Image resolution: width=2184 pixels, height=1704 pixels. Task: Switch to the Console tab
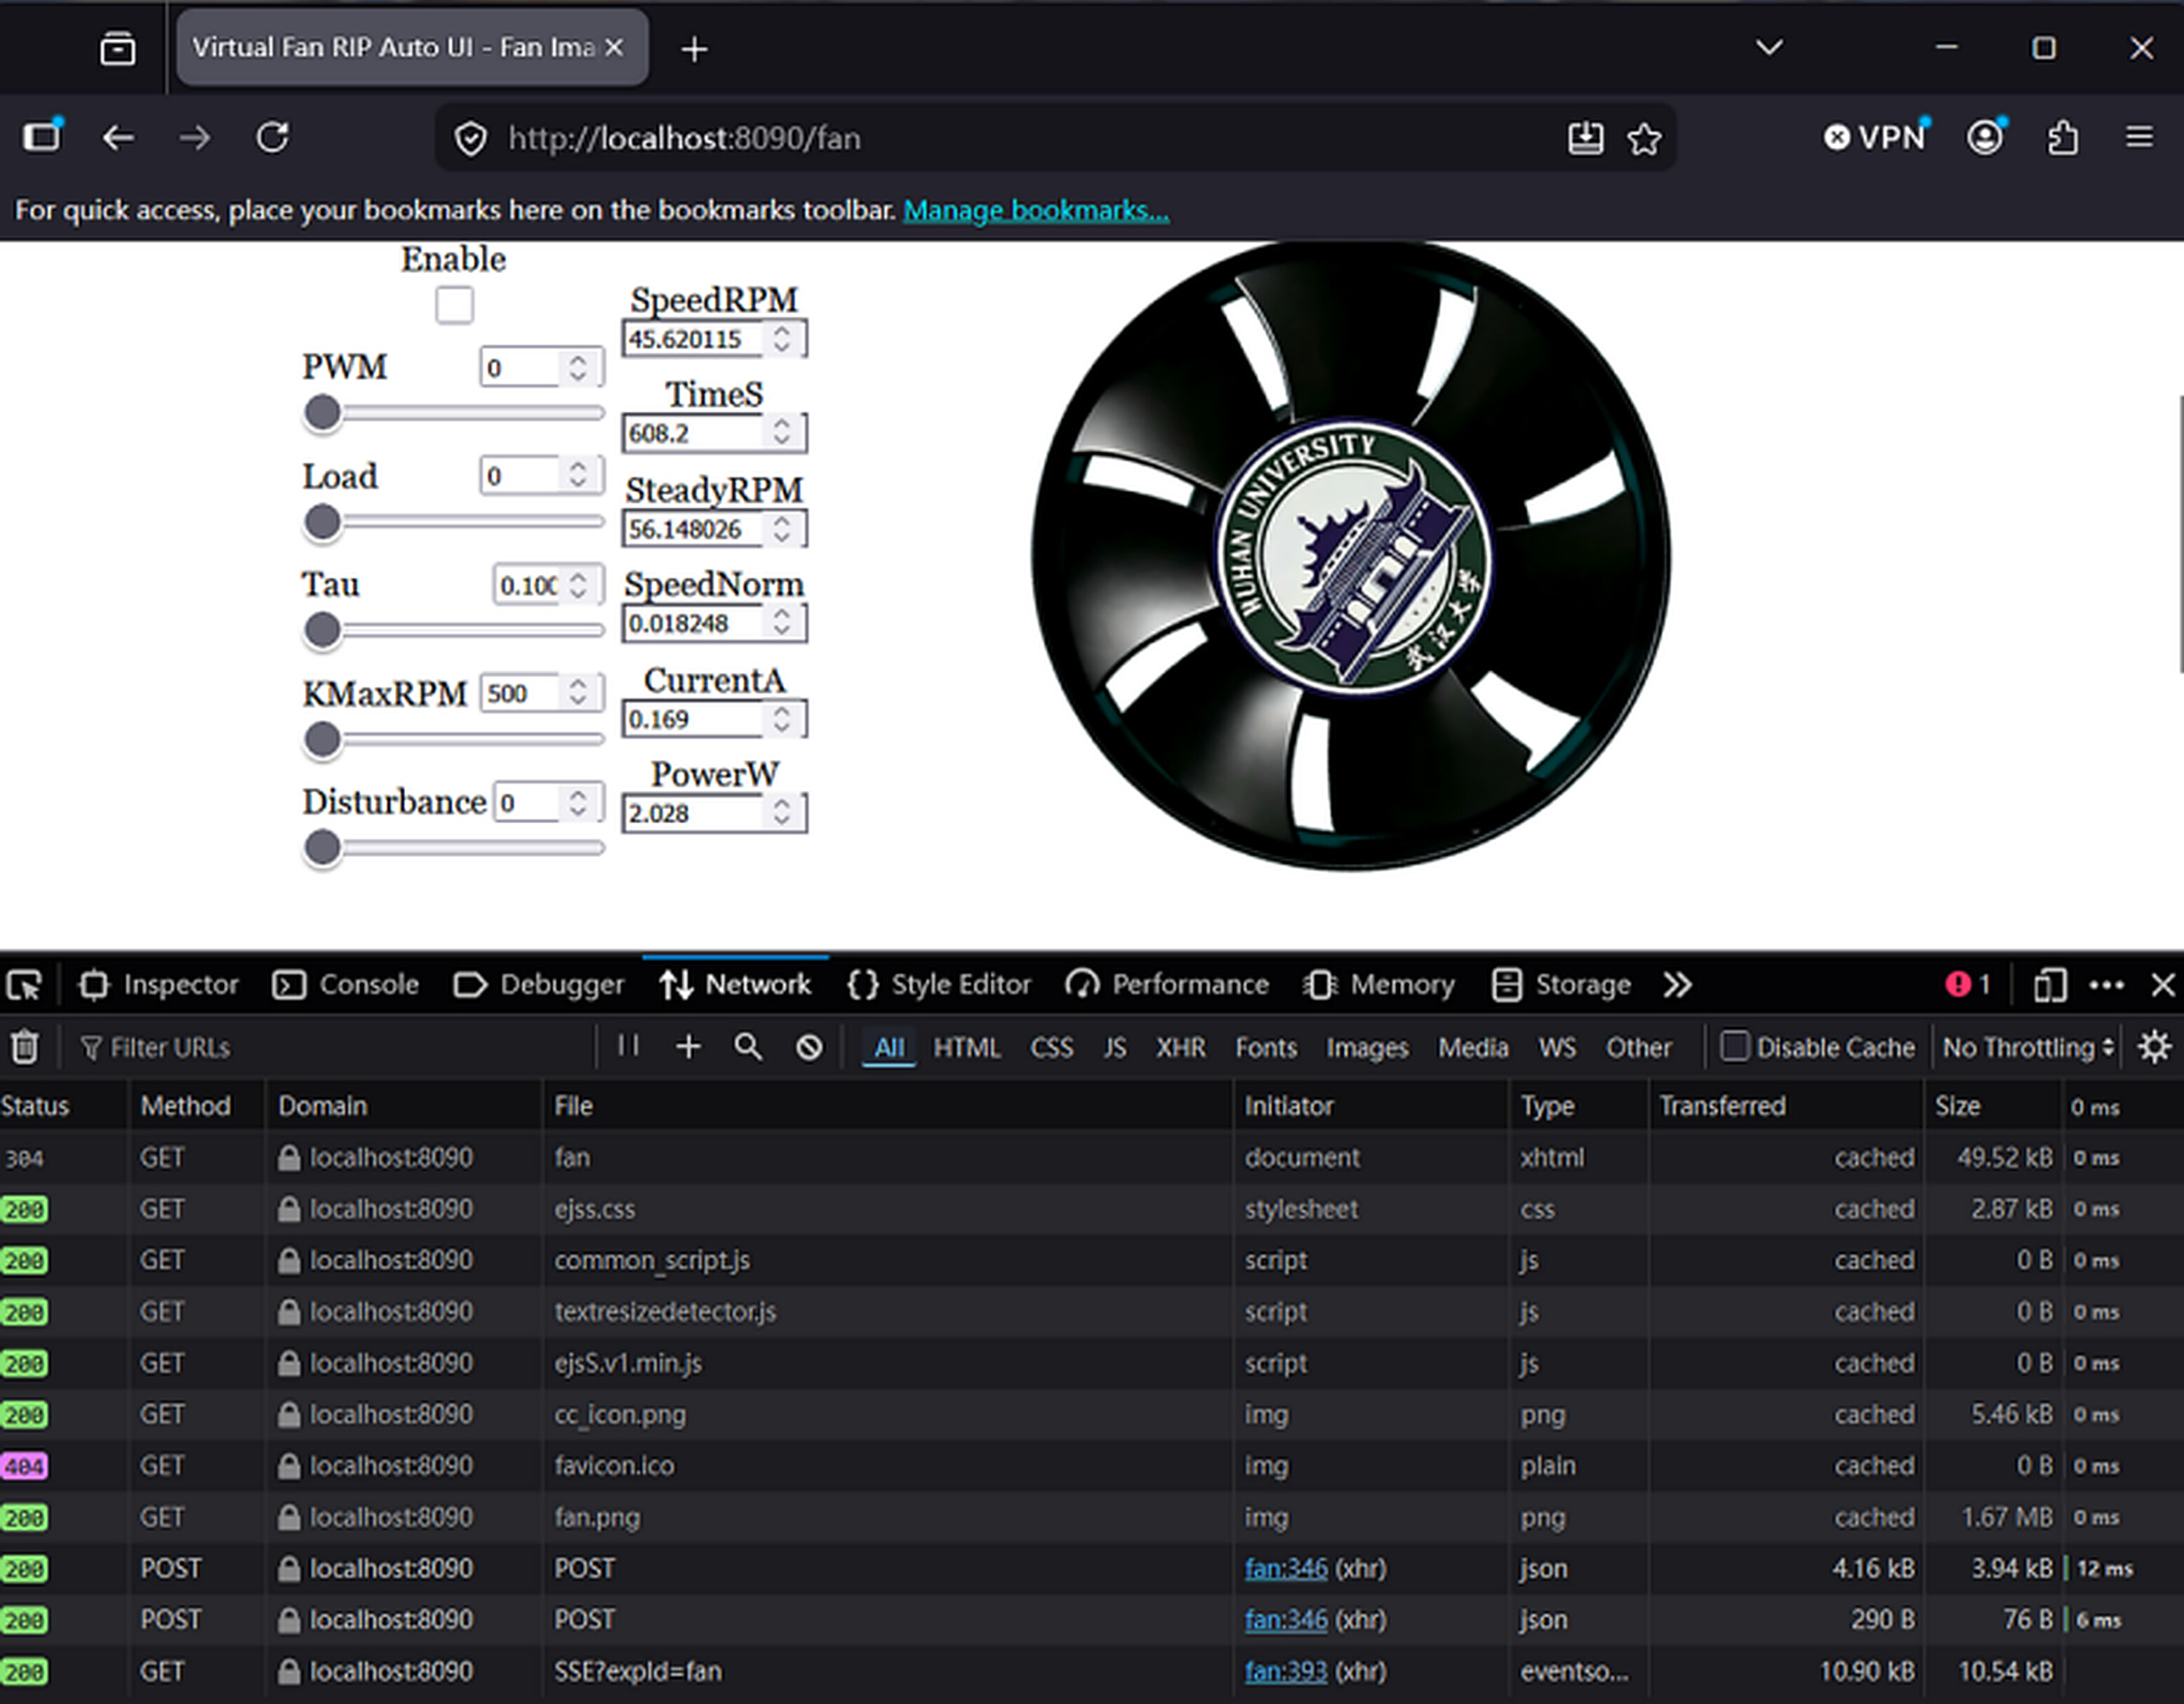(x=346, y=985)
